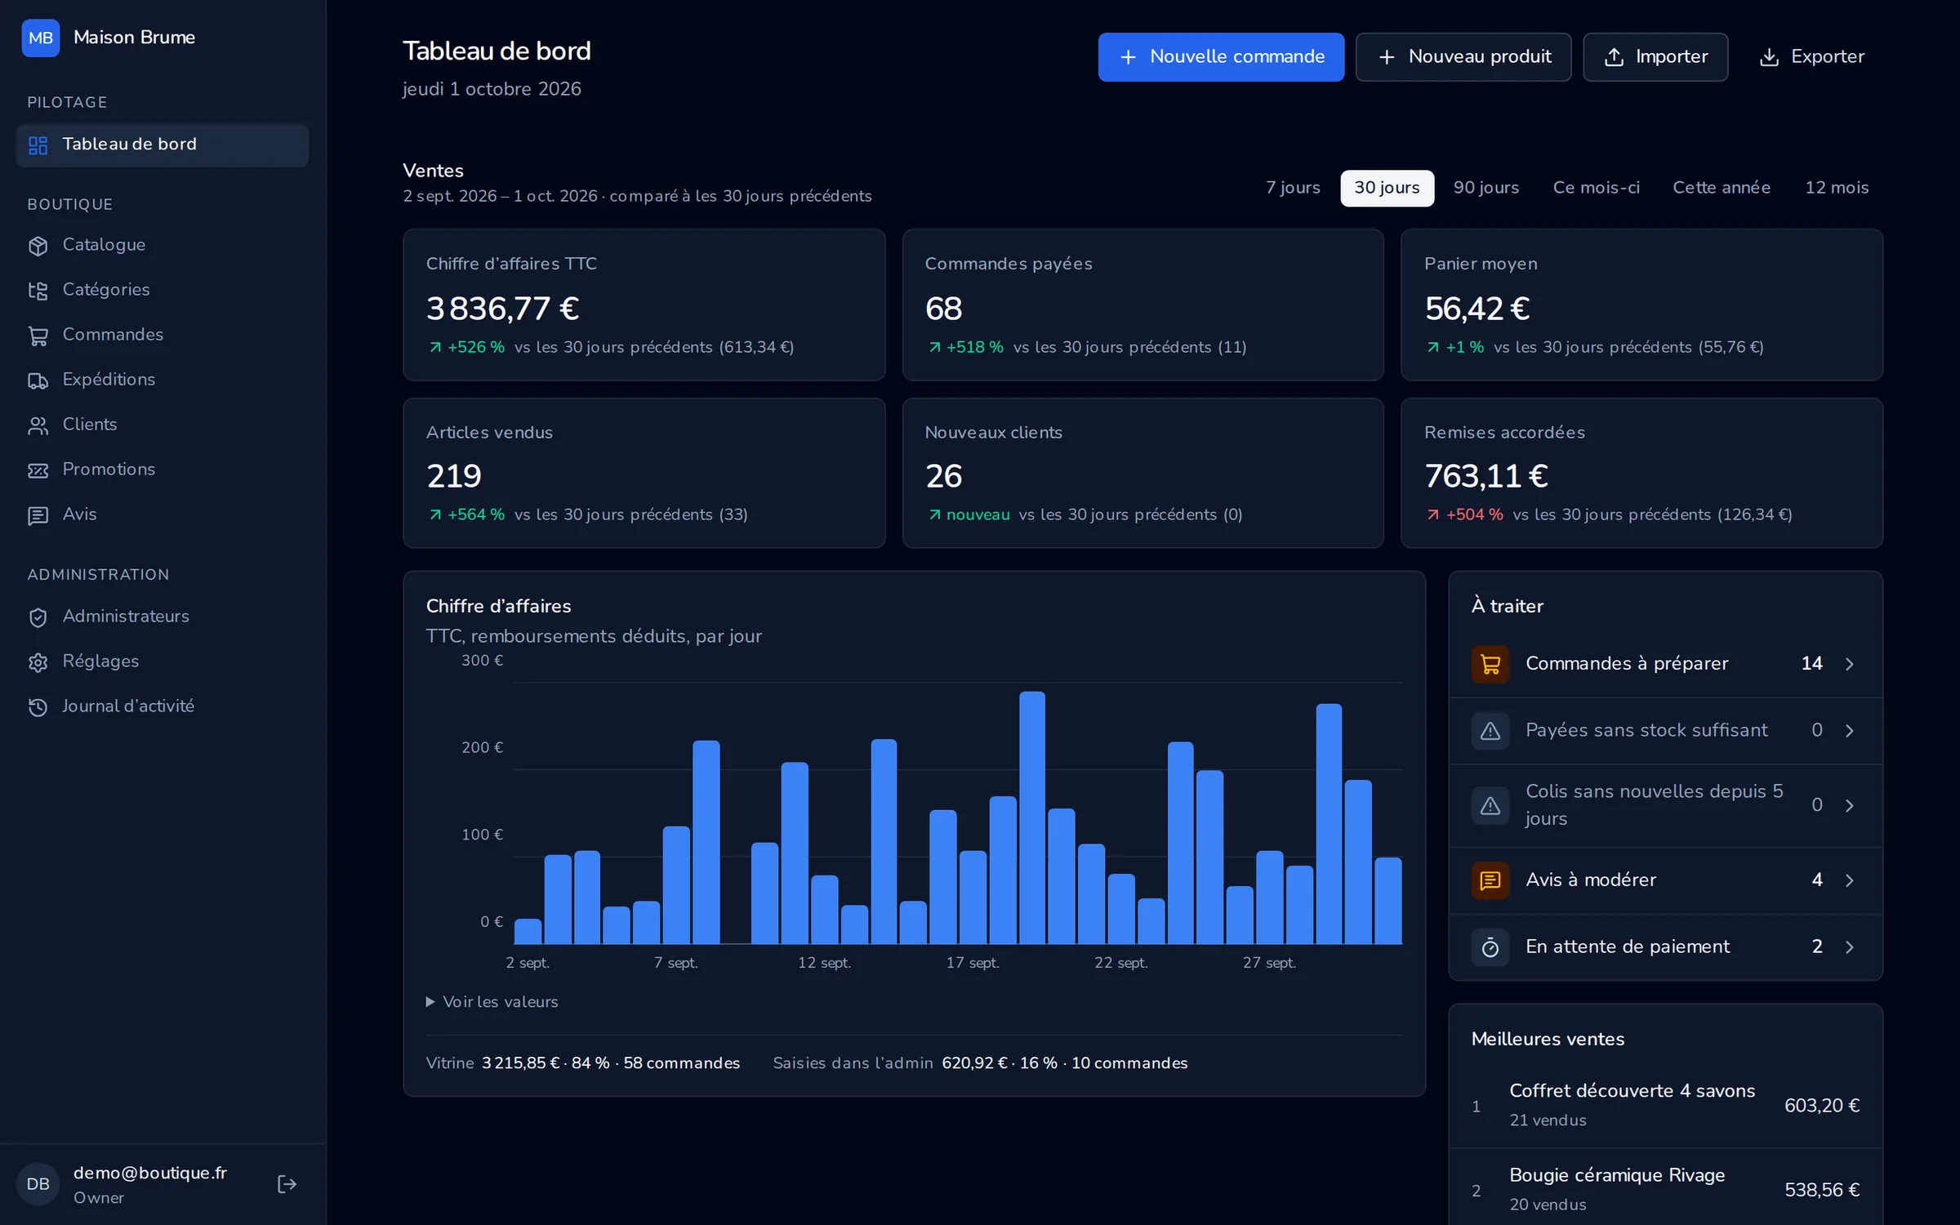
Task: Click the Administrateurs shield icon
Action: [38, 617]
